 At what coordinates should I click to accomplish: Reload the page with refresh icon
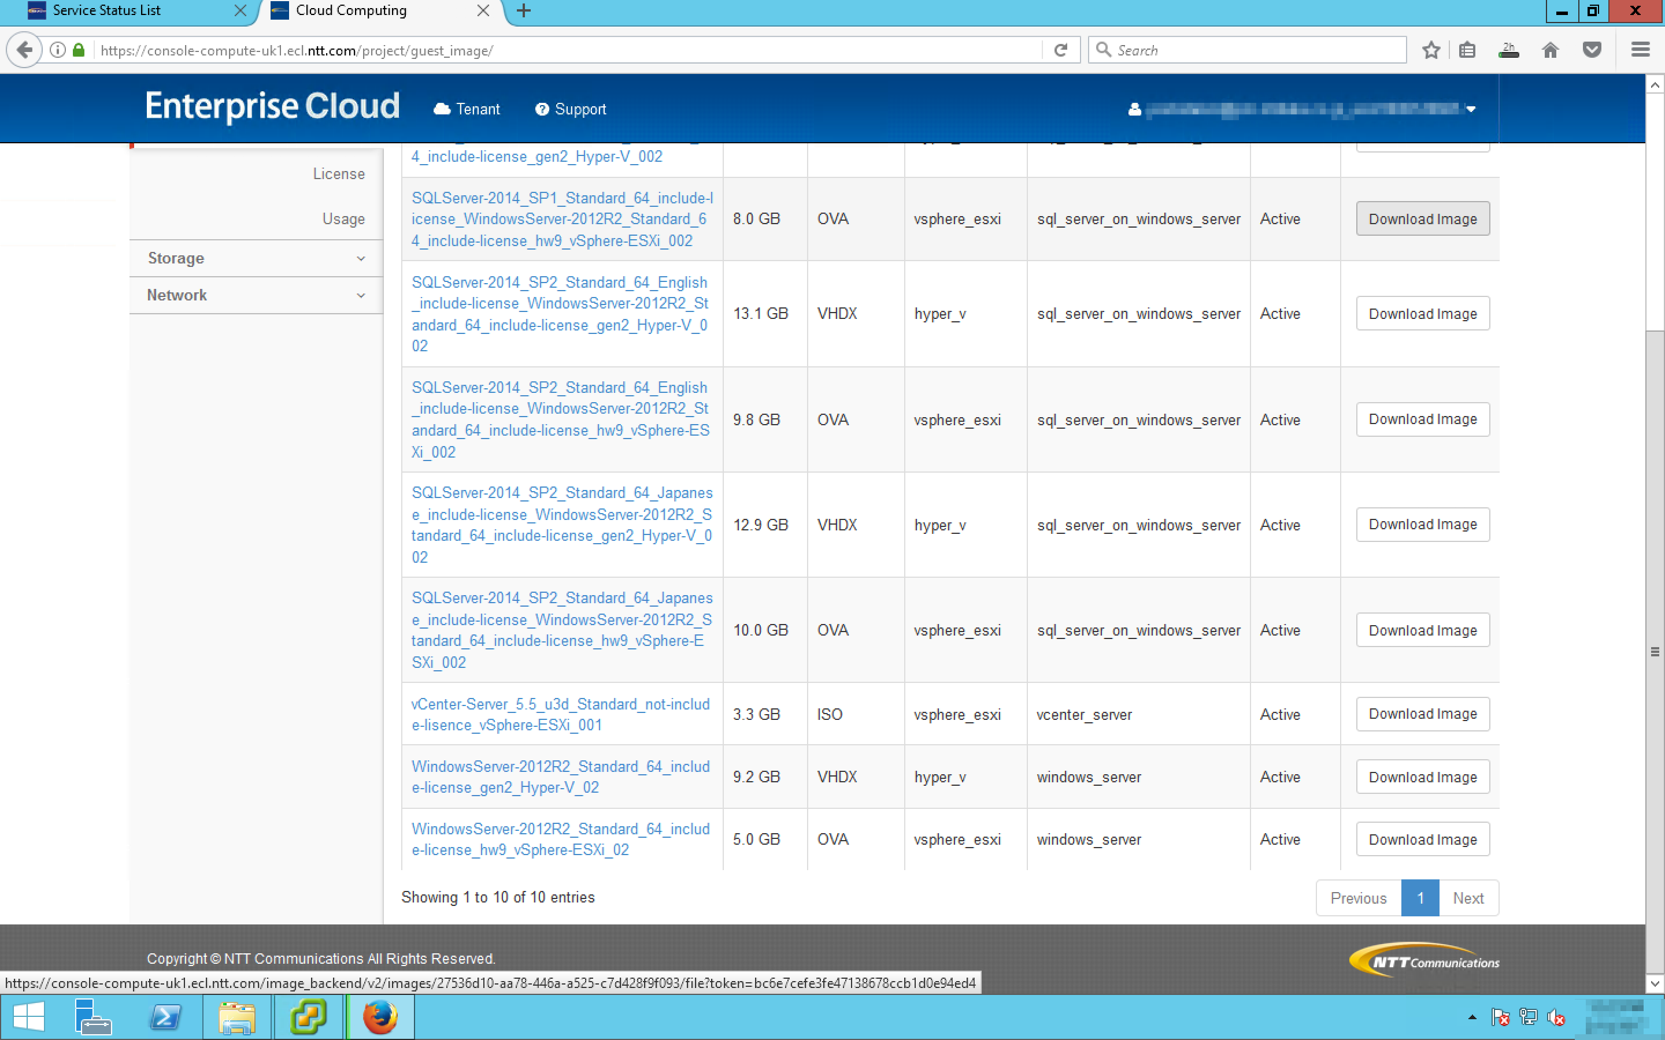tap(1060, 50)
